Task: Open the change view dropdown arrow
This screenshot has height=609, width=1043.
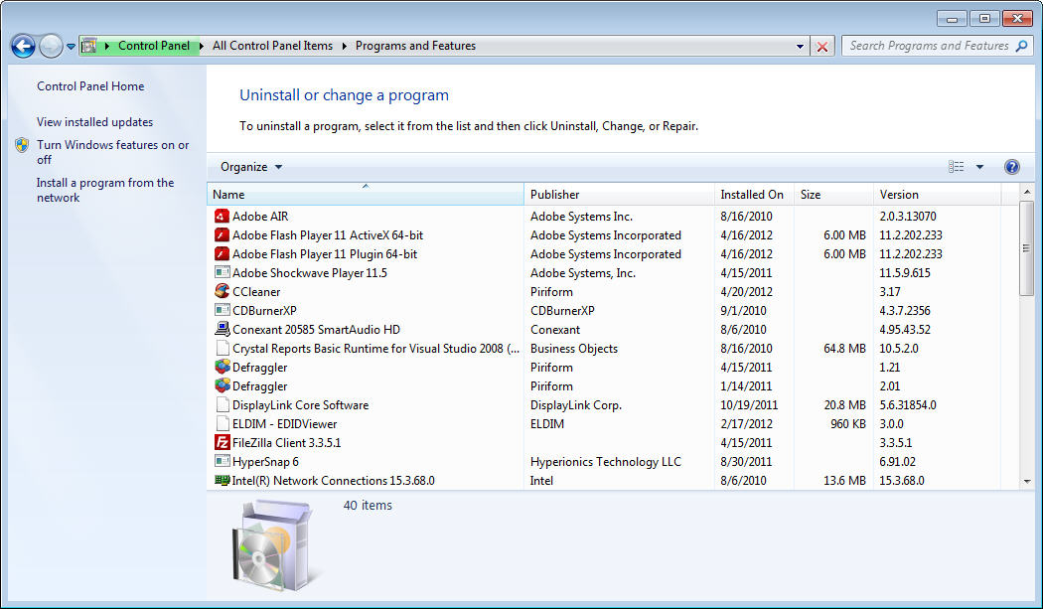Action: 977,166
